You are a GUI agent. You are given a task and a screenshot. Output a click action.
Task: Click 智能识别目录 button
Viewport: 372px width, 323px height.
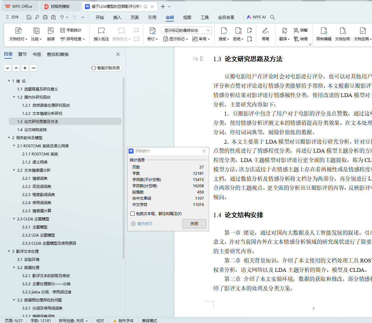tap(105, 68)
